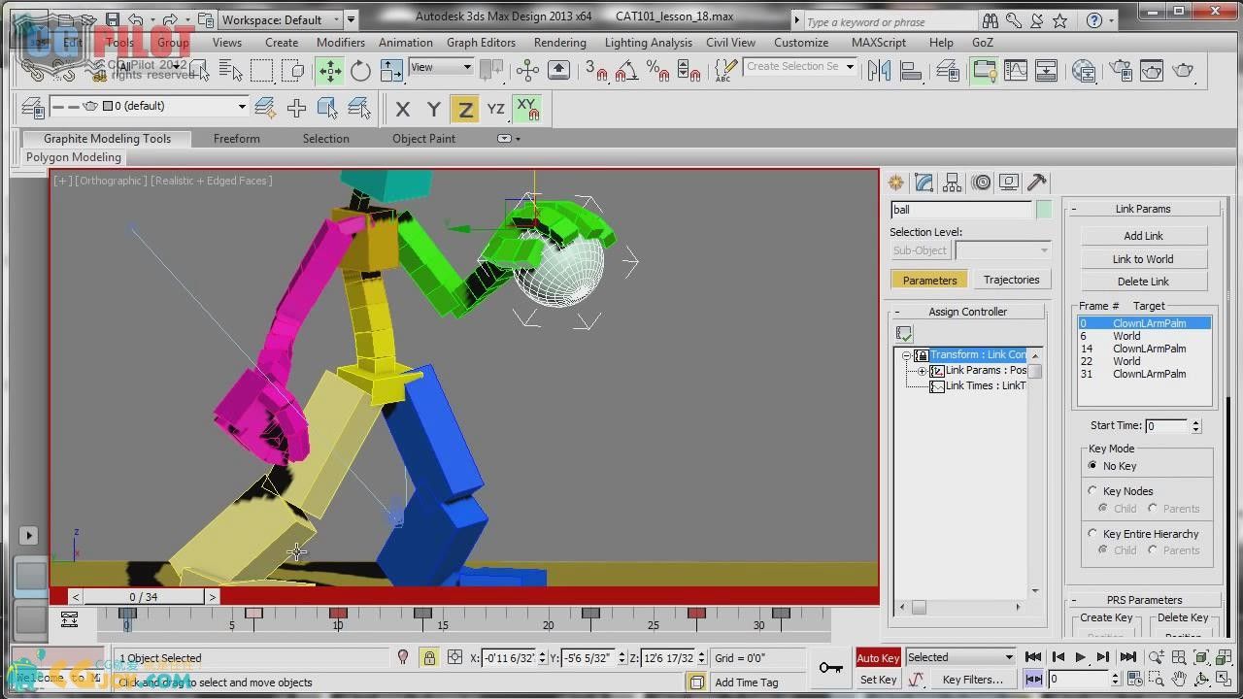Open the Animation menu
The width and height of the screenshot is (1243, 699).
[406, 43]
